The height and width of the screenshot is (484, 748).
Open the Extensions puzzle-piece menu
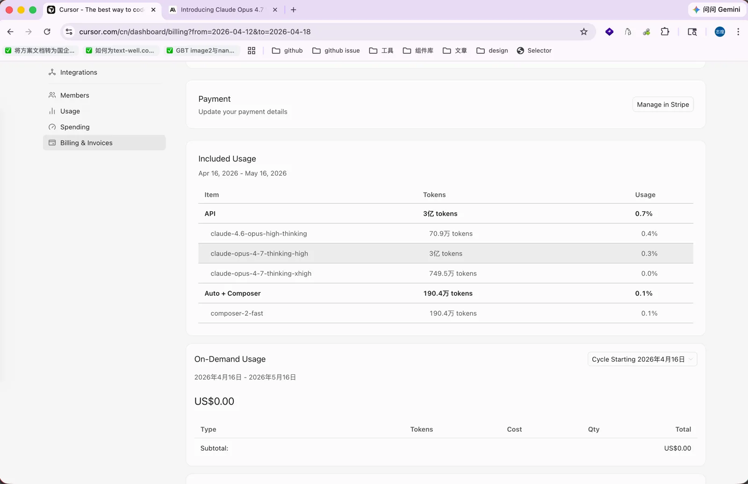tap(665, 32)
